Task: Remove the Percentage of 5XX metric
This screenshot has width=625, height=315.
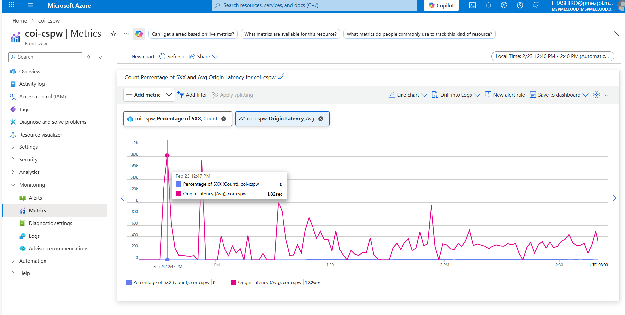Action: pyautogui.click(x=223, y=119)
